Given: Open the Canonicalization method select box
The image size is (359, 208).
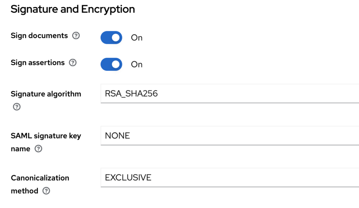Looking at the screenshot, I should (230, 178).
